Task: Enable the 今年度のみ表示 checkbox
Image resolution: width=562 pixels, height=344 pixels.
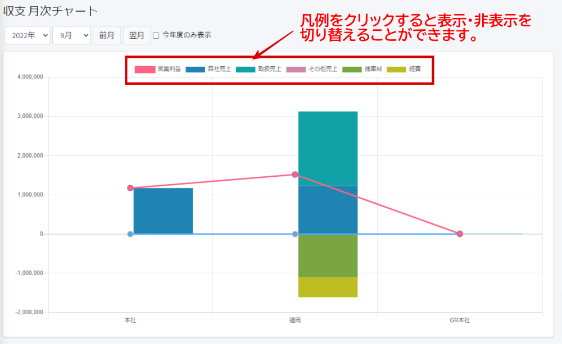Action: [x=156, y=35]
